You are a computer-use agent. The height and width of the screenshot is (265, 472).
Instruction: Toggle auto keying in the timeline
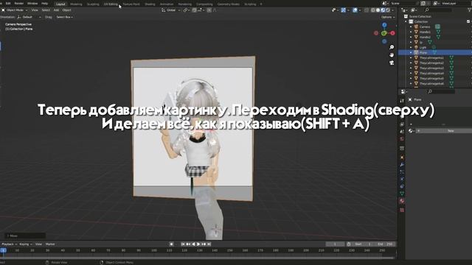point(171,244)
